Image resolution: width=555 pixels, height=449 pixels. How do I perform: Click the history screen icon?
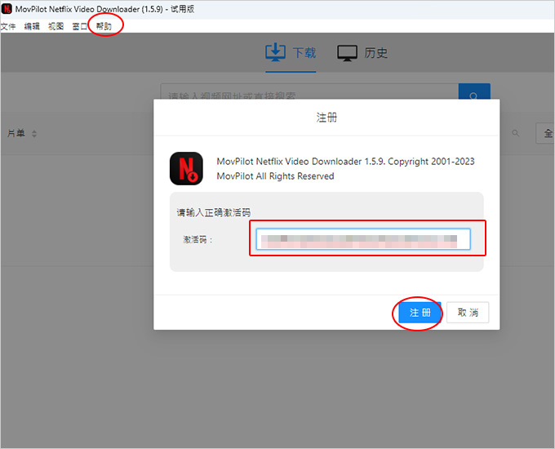[x=347, y=53]
